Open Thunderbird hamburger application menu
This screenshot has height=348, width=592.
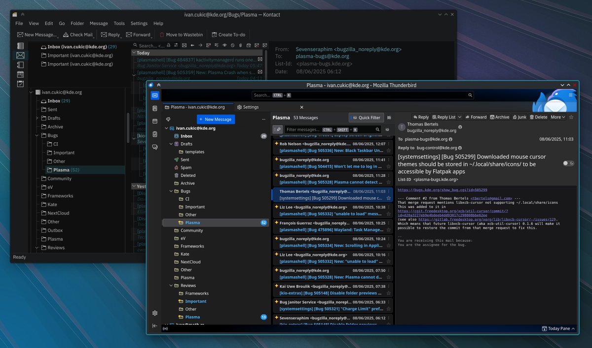(x=571, y=95)
